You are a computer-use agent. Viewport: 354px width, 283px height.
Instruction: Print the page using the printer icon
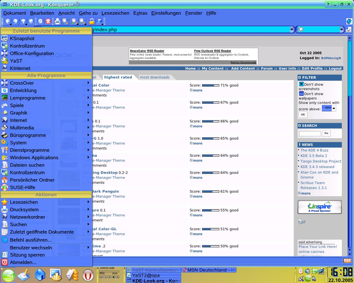pyautogui.click(x=57, y=21)
